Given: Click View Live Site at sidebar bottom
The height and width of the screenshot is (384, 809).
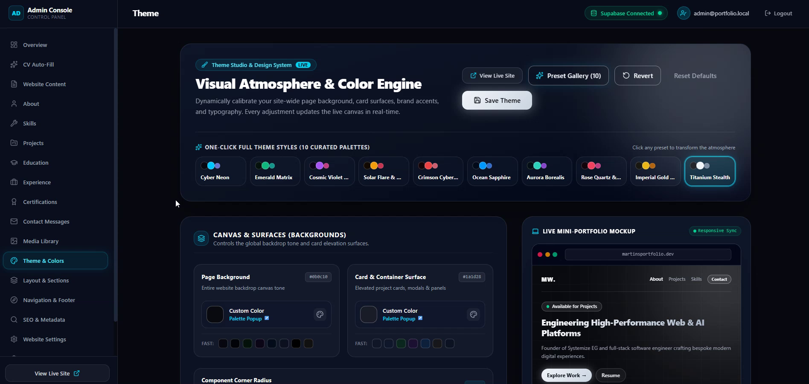Looking at the screenshot, I should click(x=57, y=373).
